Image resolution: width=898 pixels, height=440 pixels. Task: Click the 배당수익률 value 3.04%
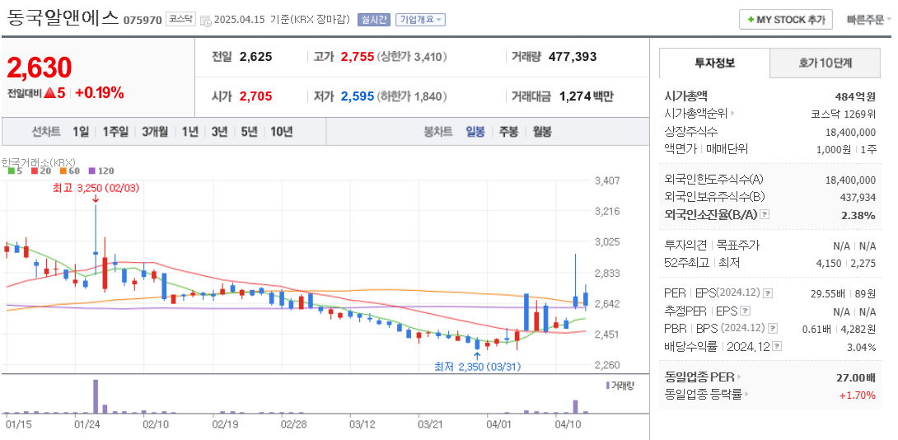[x=862, y=347]
